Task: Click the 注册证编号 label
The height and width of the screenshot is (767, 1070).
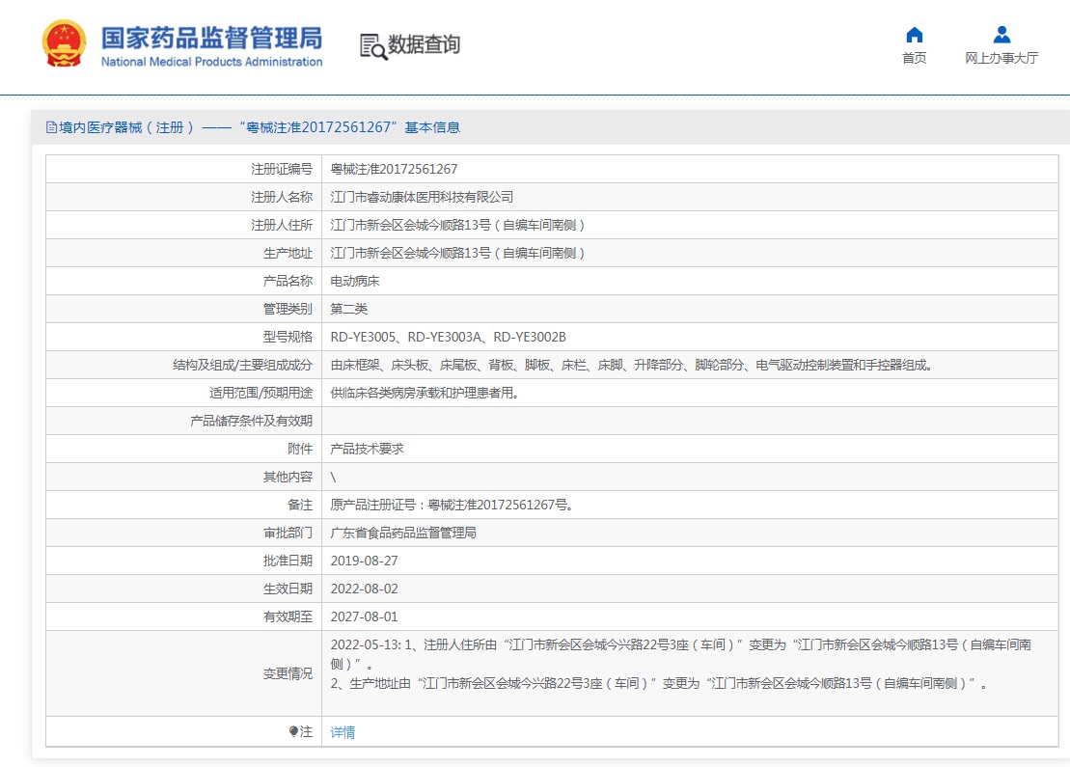Action: pyautogui.click(x=282, y=169)
